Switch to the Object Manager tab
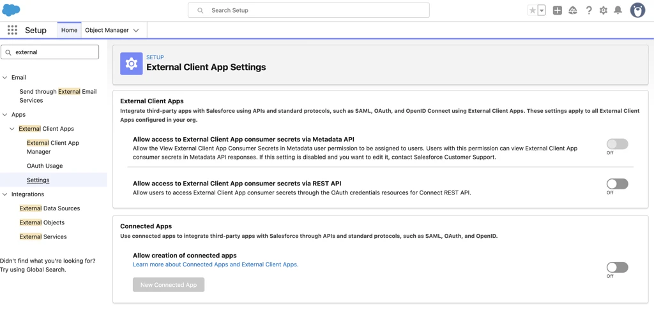Screen dimensions: 654x320 107,31
